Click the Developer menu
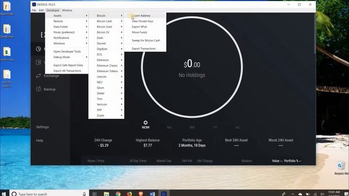This screenshot has height=196, width=349. point(53,10)
